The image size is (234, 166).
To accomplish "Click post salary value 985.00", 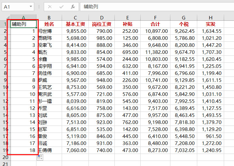I will point(102,38).
